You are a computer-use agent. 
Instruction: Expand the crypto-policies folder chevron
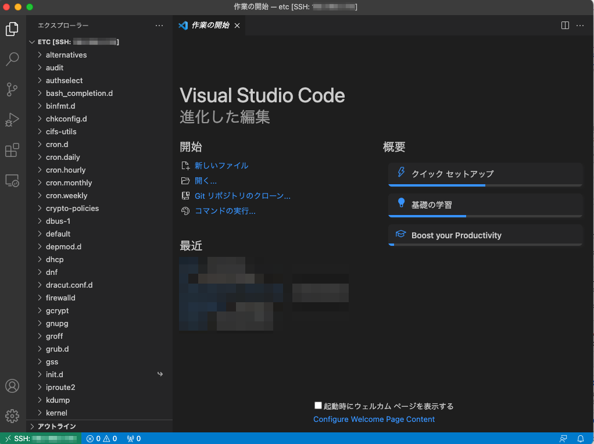pyautogui.click(x=40, y=209)
